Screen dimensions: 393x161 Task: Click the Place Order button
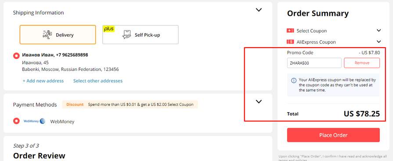tap(333, 135)
